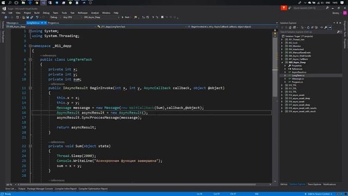
Task: Collapse the BeginInvoke method region
Action: click(30, 88)
